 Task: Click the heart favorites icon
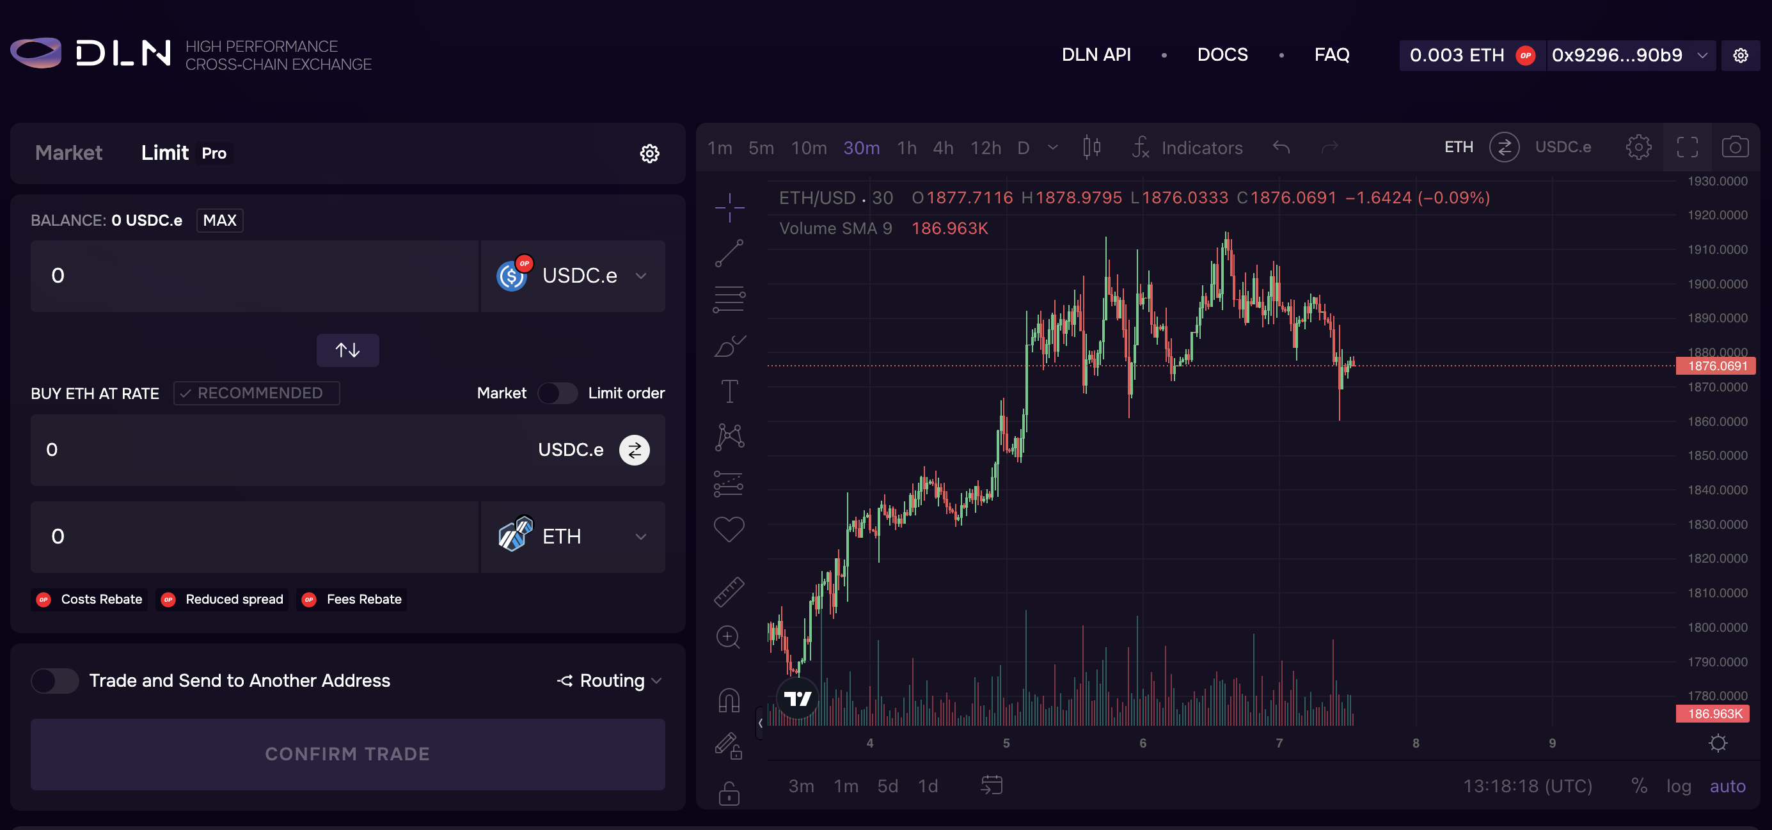(x=729, y=529)
